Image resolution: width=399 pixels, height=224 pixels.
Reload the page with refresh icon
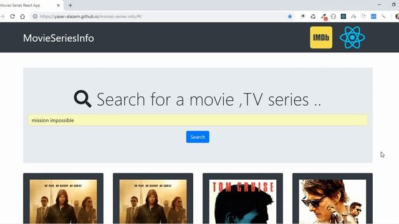tap(12, 17)
